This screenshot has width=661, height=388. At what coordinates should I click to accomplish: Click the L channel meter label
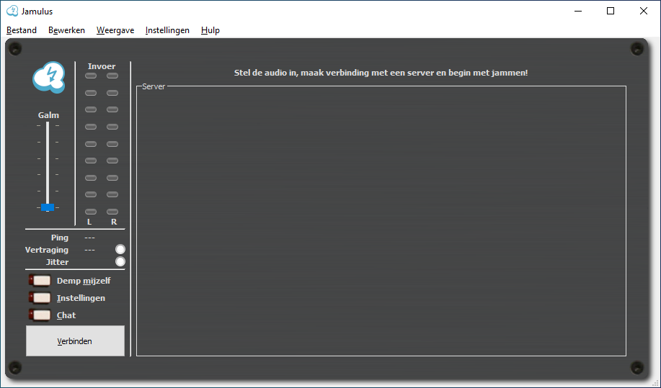tap(89, 222)
